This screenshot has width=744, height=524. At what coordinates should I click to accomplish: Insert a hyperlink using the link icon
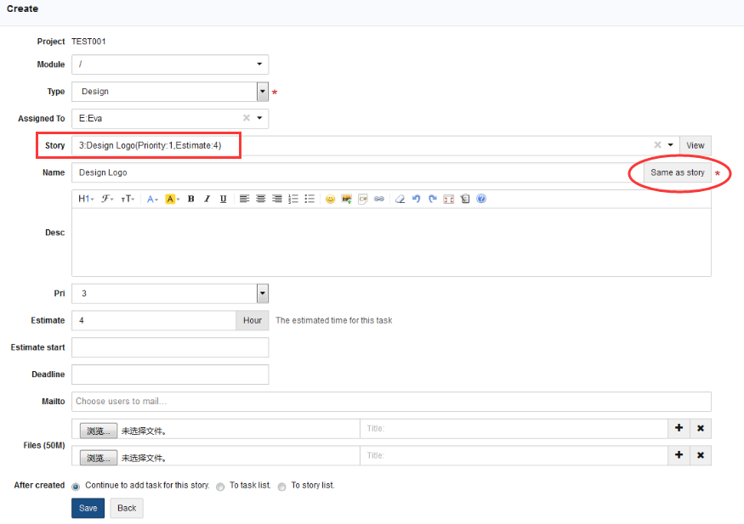tap(379, 199)
